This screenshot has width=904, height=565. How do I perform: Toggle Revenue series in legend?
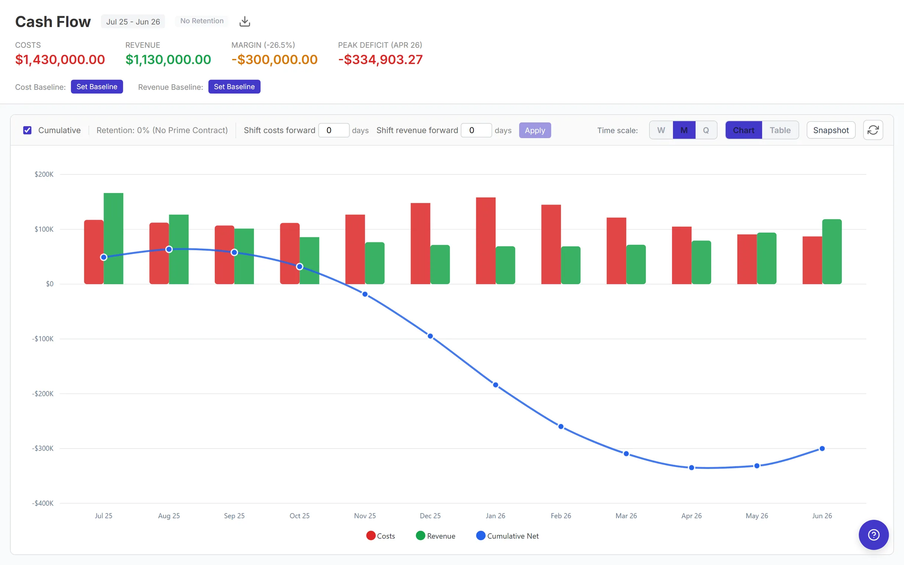click(435, 536)
